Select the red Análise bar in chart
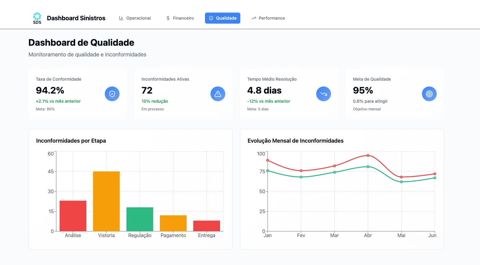Screen dimensions: 480x265 pos(73,216)
